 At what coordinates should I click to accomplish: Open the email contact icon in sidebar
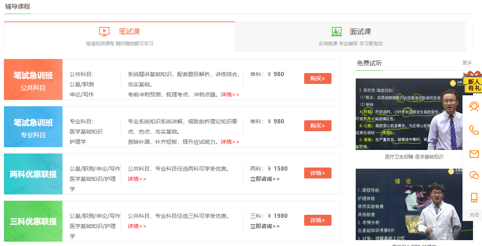(x=474, y=154)
